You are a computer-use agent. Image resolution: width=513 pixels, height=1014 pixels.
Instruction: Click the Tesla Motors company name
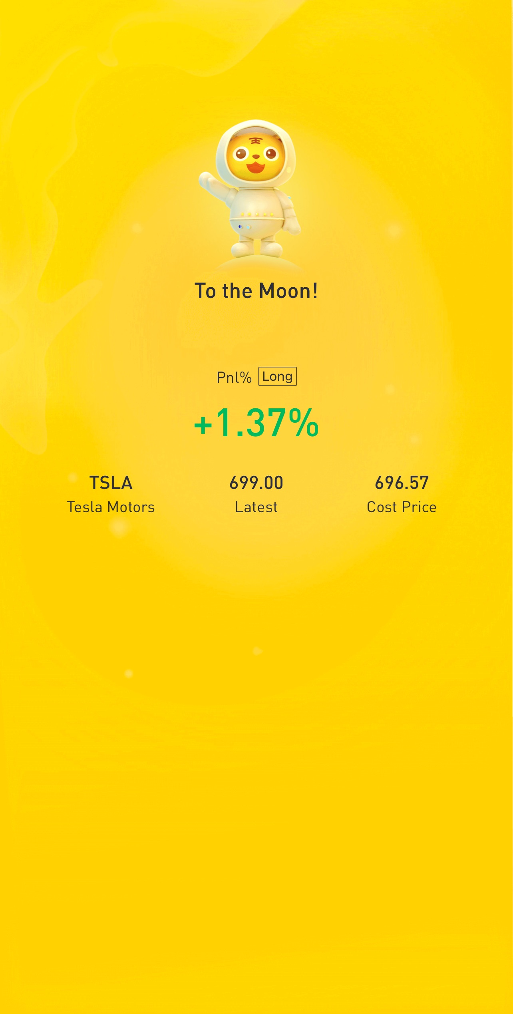111,507
